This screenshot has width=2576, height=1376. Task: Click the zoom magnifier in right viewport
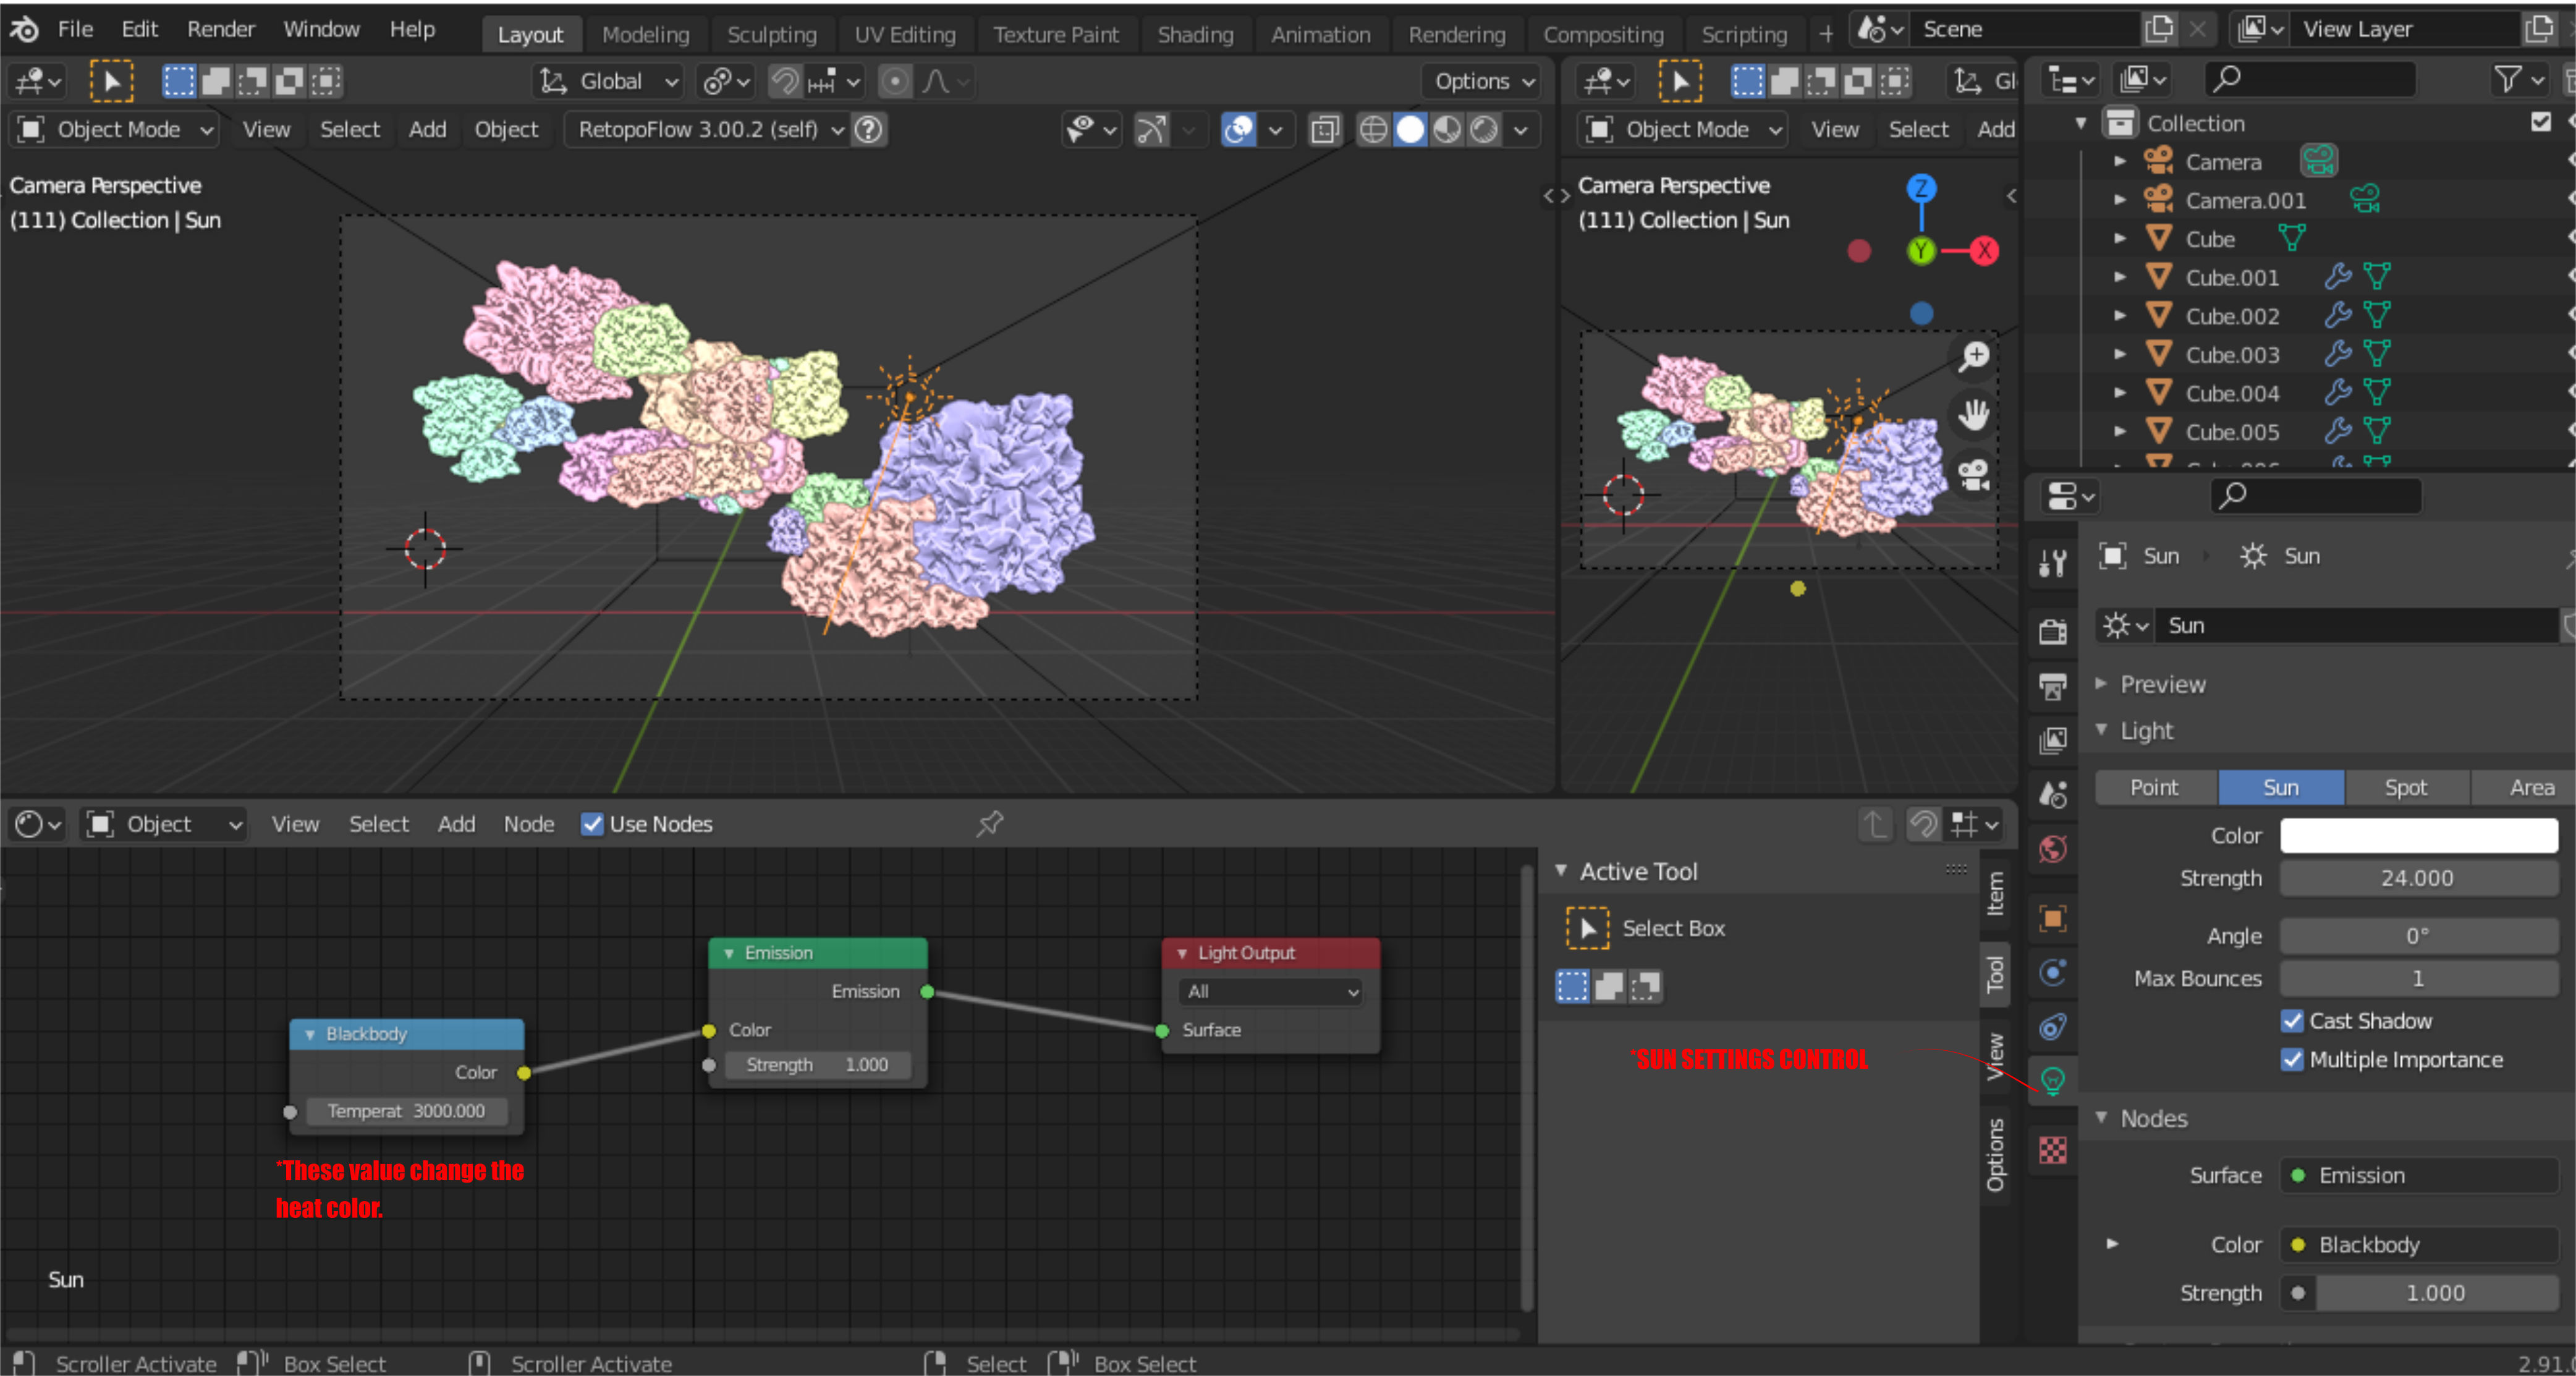pos(1974,357)
